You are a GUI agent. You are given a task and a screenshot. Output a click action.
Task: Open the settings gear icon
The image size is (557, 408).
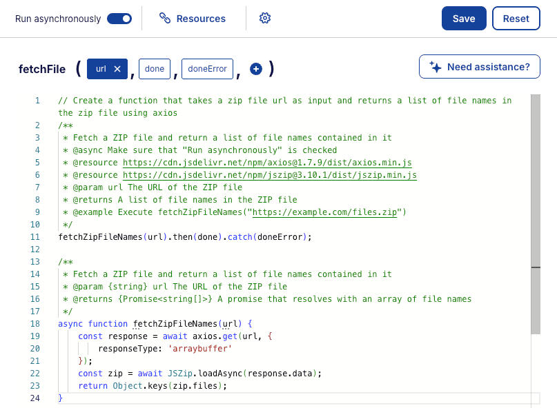pos(265,18)
